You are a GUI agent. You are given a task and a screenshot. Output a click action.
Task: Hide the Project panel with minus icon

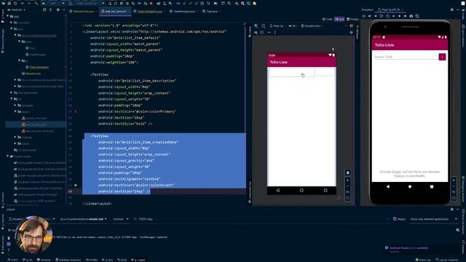tap(63, 9)
